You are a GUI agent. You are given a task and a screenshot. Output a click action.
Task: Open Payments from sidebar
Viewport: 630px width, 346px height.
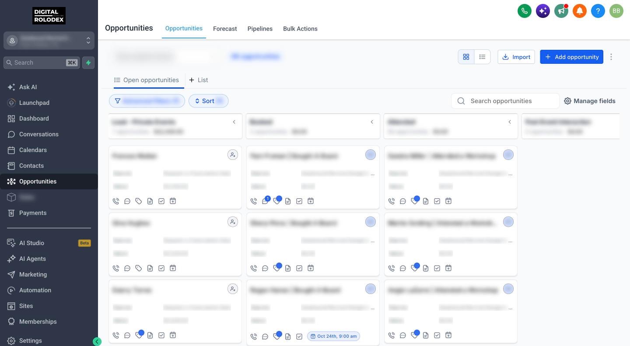(x=49, y=213)
